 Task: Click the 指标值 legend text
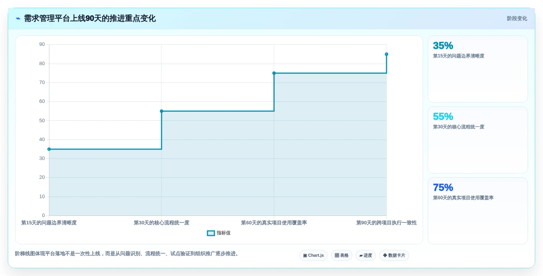224,233
